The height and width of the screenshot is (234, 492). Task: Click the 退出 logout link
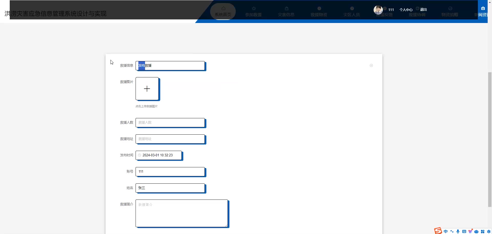click(423, 10)
